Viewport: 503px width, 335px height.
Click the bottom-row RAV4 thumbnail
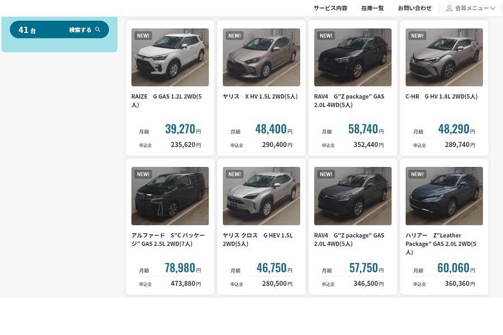pos(353,196)
